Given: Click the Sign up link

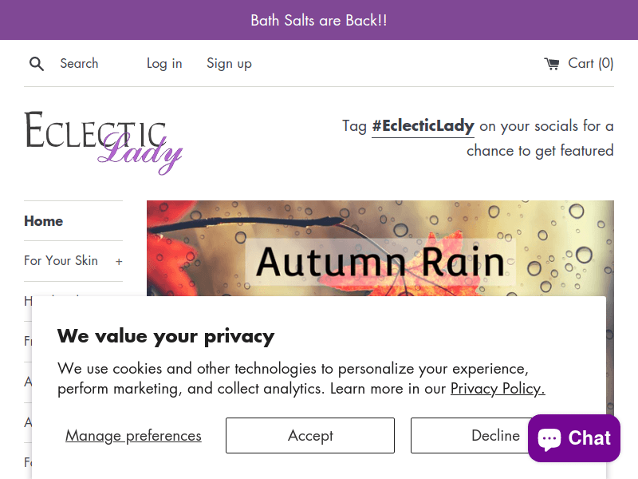Looking at the screenshot, I should [x=229, y=64].
